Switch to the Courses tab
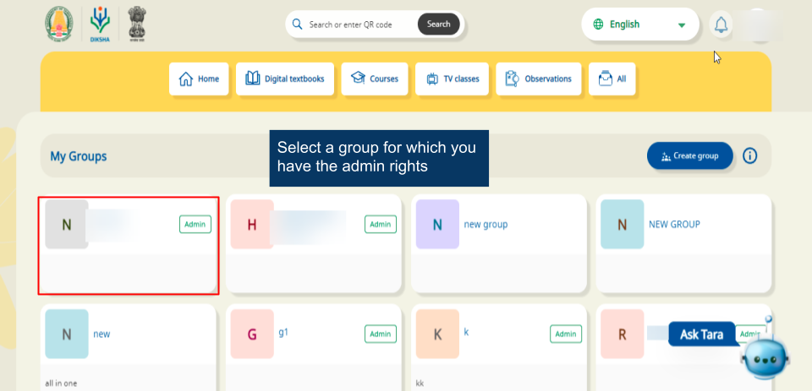Image resolution: width=812 pixels, height=391 pixels. 375,79
